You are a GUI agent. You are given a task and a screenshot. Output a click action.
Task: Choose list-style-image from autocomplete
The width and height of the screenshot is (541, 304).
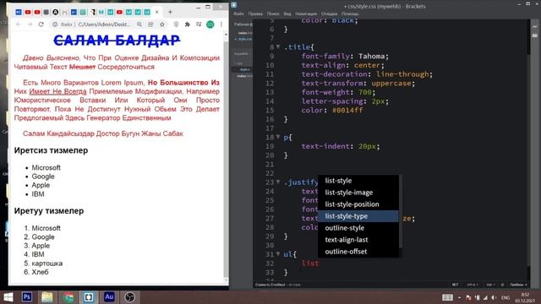pyautogui.click(x=358, y=193)
